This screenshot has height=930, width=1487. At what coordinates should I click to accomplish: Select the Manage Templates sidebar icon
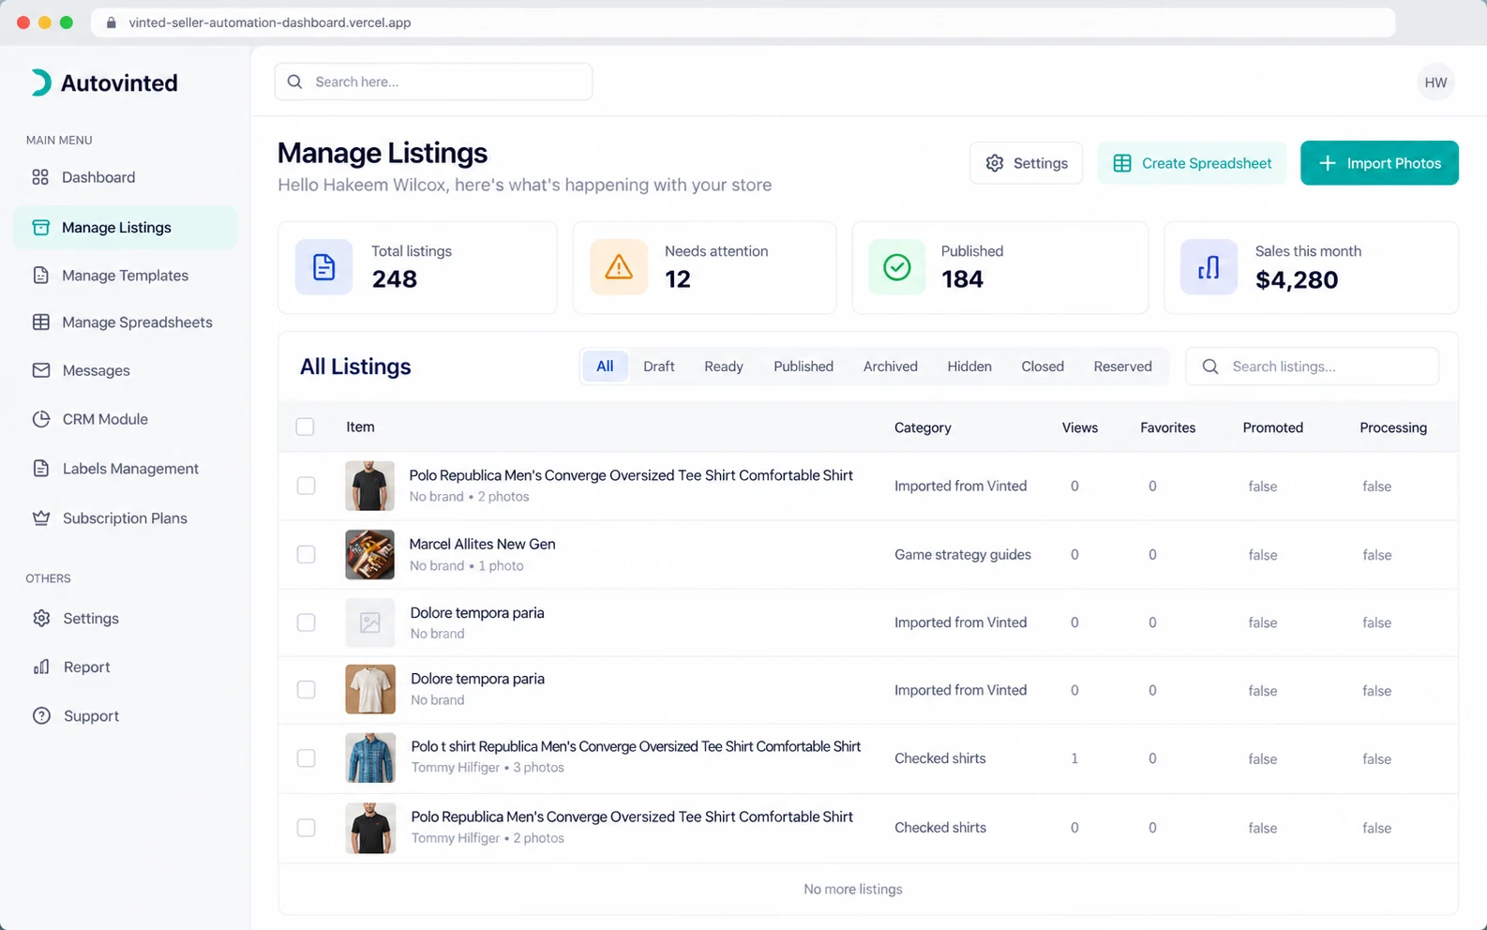click(x=40, y=276)
